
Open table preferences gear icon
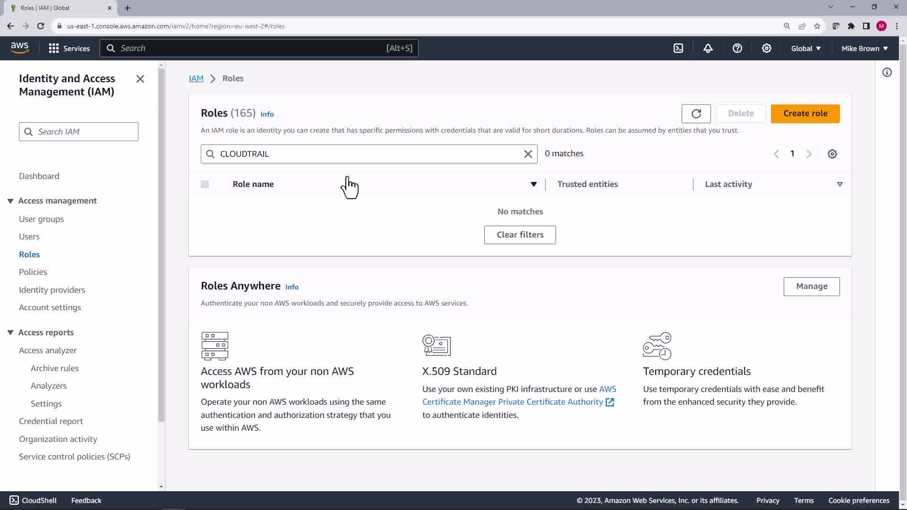pyautogui.click(x=832, y=154)
